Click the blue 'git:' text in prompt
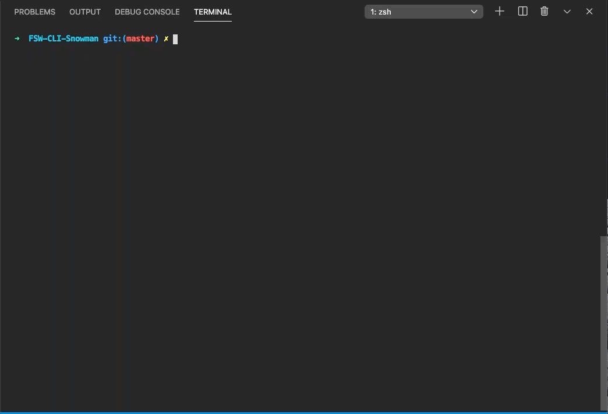The height and width of the screenshot is (414, 608). (112, 39)
